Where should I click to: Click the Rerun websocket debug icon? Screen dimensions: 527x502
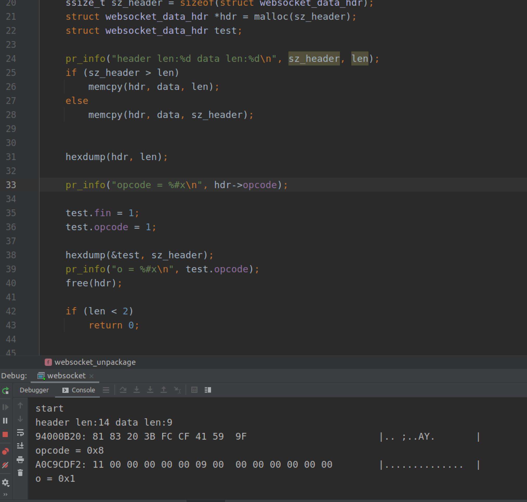5,391
